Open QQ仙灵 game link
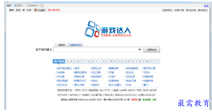This screenshot has height=112, width=212. point(131,77)
